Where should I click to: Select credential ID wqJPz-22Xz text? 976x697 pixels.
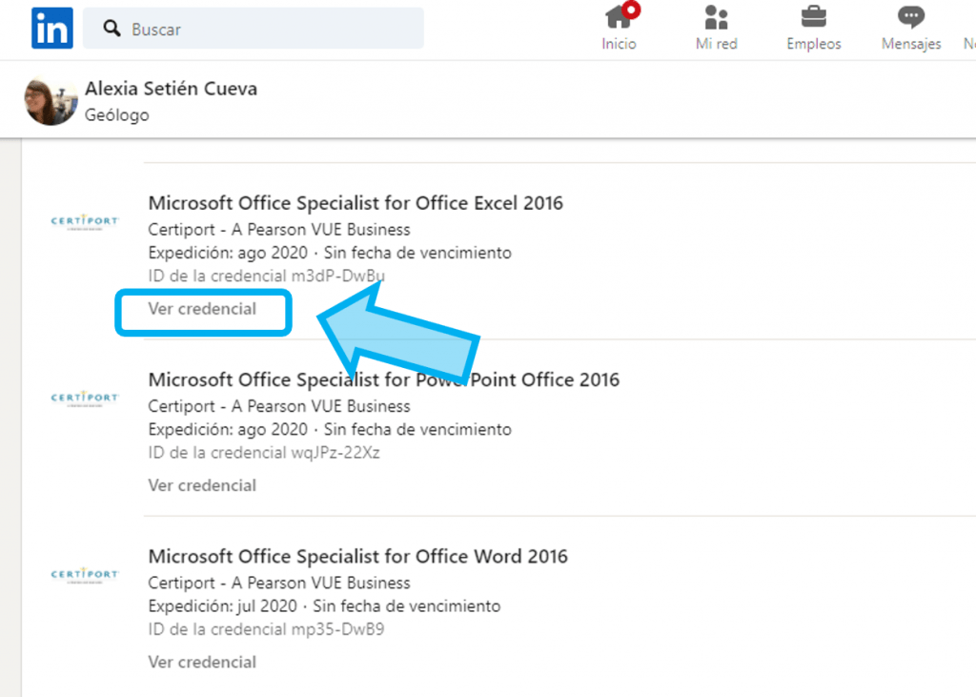point(335,452)
